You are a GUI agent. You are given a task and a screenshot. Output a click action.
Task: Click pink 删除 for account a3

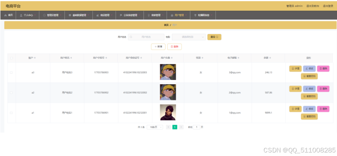[x=323, y=69]
